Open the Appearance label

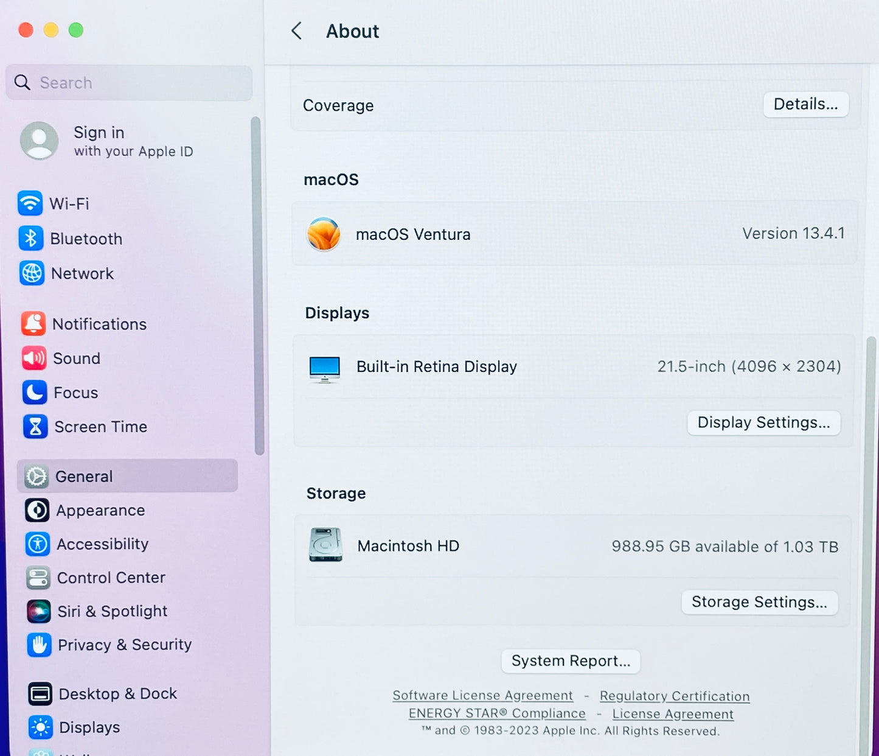click(101, 510)
